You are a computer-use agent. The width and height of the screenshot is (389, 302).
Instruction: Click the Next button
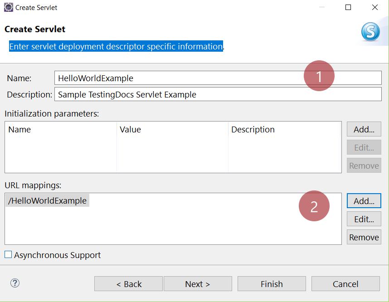[198, 283]
